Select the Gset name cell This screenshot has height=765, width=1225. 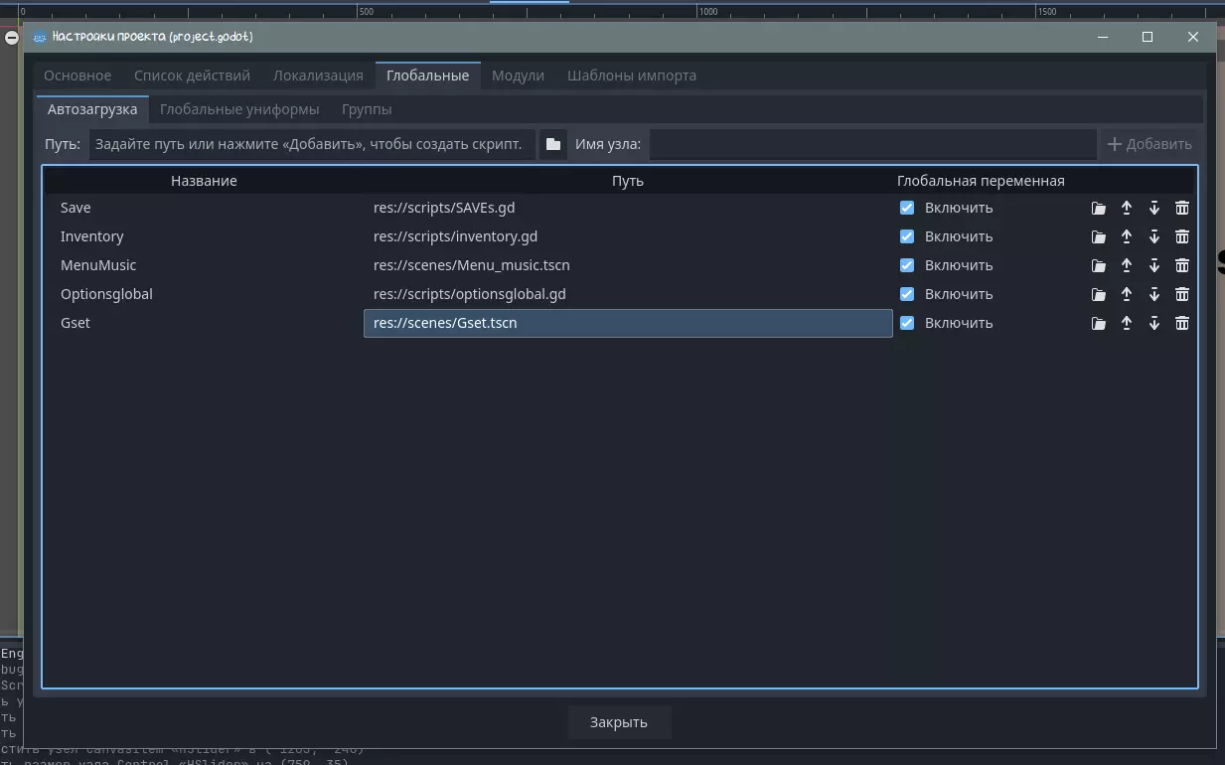pos(204,323)
